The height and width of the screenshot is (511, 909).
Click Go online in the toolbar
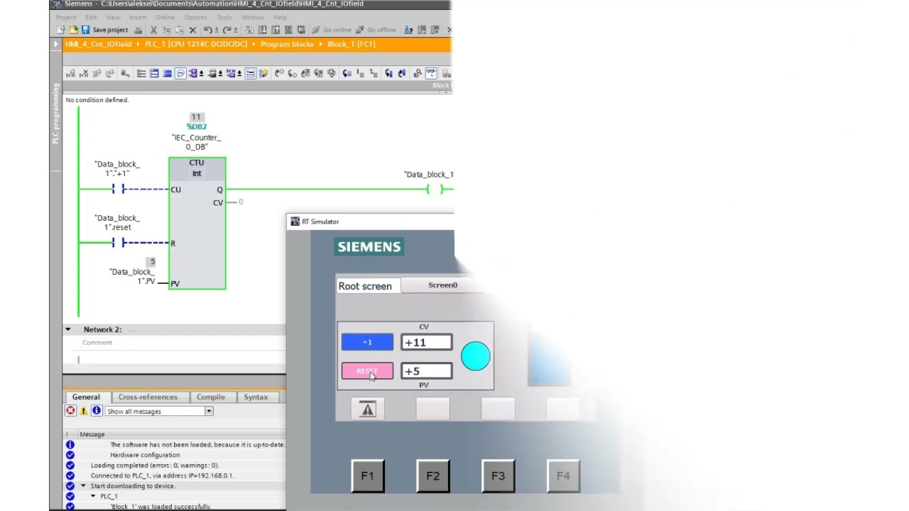click(x=332, y=30)
